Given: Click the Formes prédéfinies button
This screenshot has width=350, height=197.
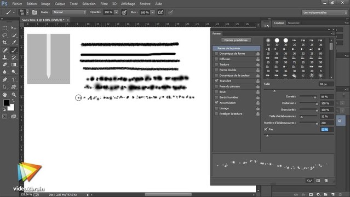Looking at the screenshot, I should point(236,40).
